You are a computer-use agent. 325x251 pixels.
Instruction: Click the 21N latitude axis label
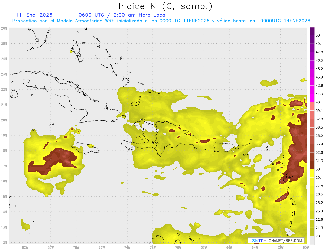pos(4,105)
